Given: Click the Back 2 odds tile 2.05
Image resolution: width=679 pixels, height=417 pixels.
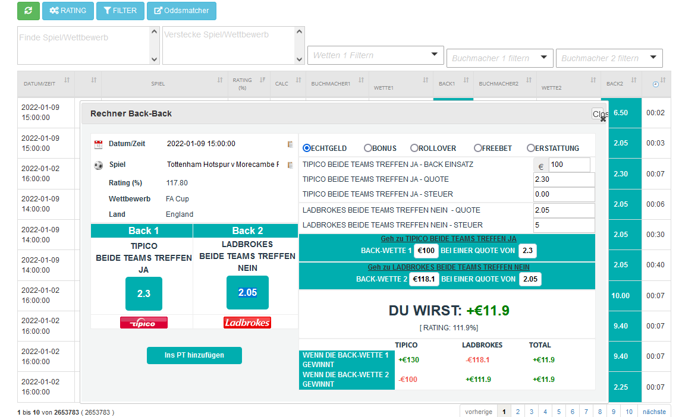Looking at the screenshot, I should pyautogui.click(x=247, y=293).
